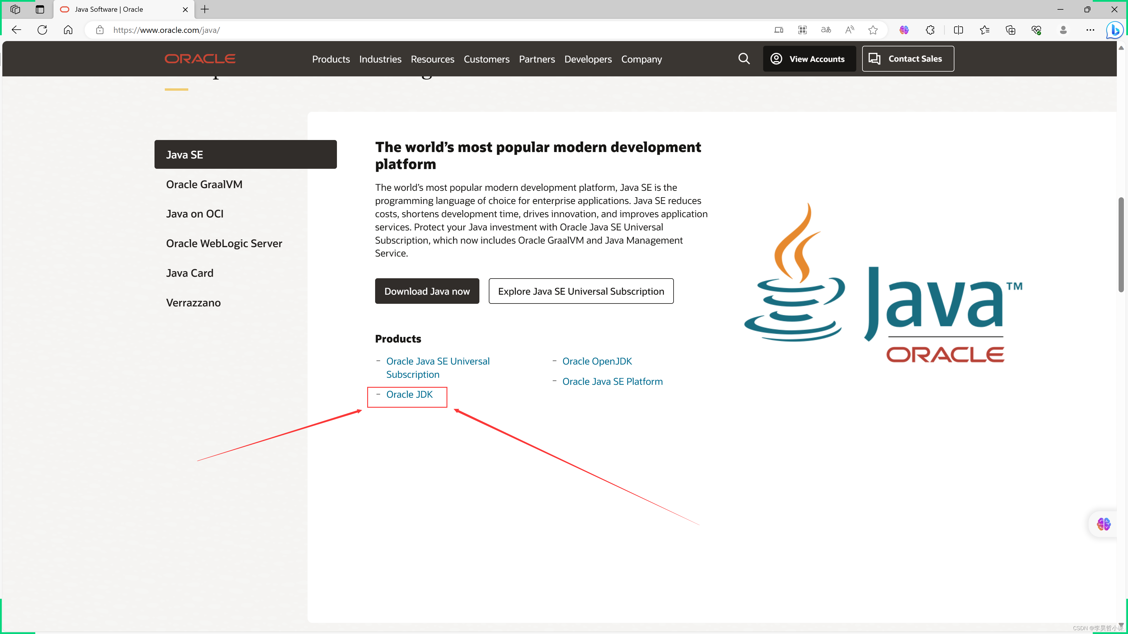This screenshot has width=1128, height=634.
Task: Add page to favorites star
Action: coord(873,30)
